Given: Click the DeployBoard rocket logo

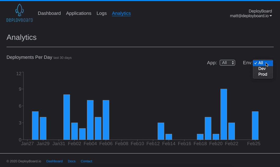Looking at the screenshot, I should [20, 13].
